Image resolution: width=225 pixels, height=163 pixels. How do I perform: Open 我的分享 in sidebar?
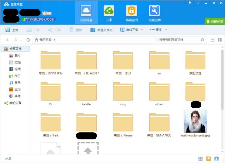tap(13, 103)
